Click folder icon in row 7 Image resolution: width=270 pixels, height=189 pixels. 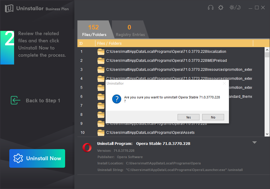[x=101, y=106]
